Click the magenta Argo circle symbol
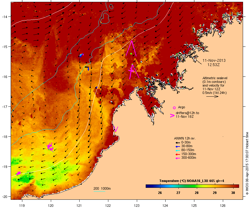Image resolution: width=251 pixels, height=208 pixels. click(x=174, y=108)
